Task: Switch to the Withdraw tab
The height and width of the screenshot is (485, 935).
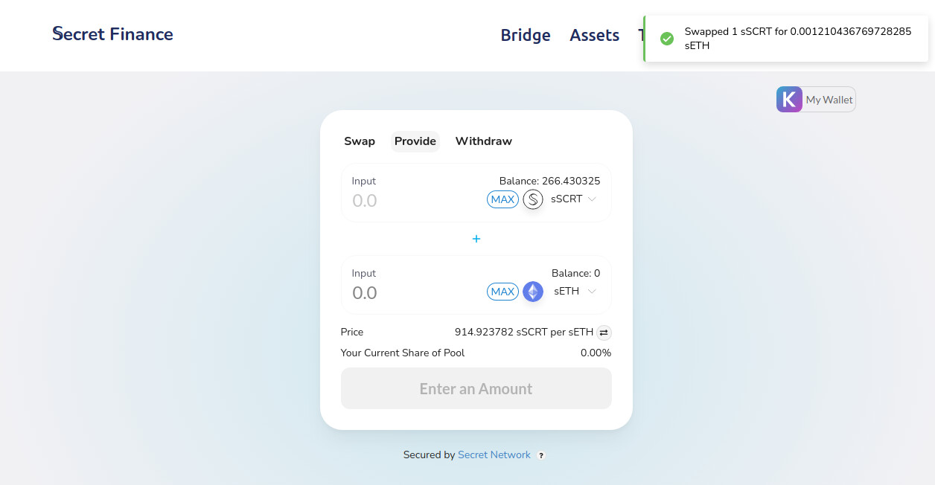Action: click(484, 141)
